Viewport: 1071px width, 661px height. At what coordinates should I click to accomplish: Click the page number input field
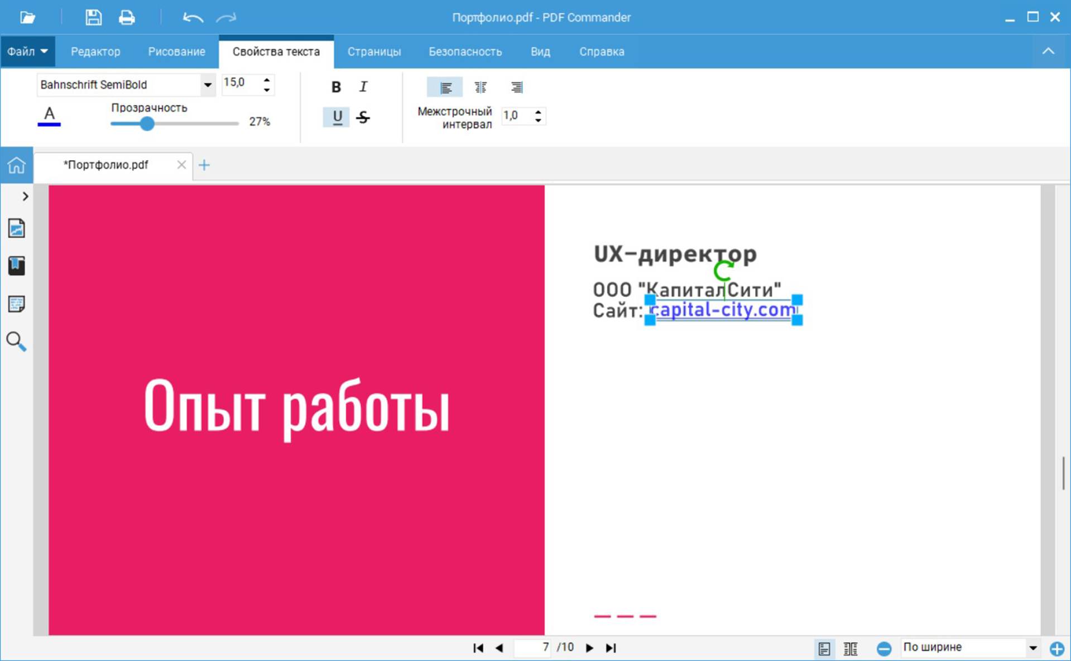(x=533, y=648)
